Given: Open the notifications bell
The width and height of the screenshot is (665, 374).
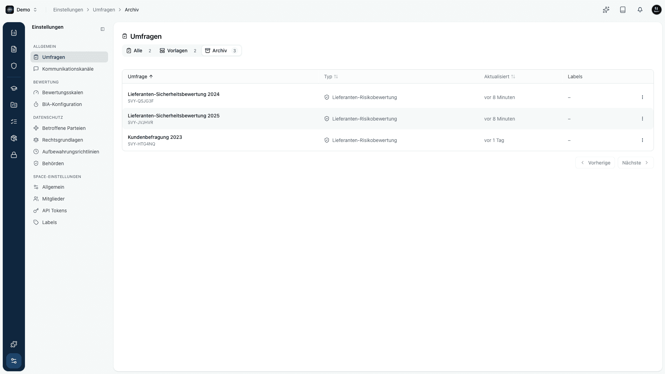Looking at the screenshot, I should point(640,10).
